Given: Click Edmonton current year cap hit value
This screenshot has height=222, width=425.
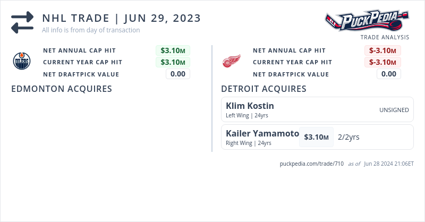Looking at the screenshot, I should pos(173,62).
